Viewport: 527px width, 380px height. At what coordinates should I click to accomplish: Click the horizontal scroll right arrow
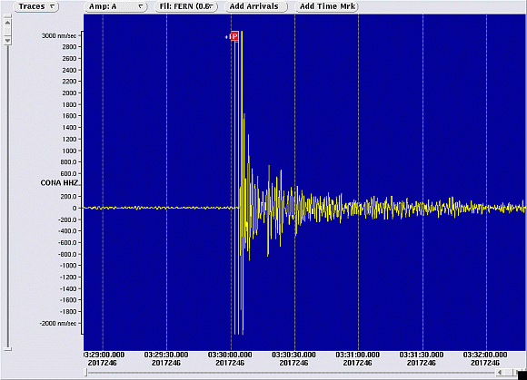coord(518,372)
